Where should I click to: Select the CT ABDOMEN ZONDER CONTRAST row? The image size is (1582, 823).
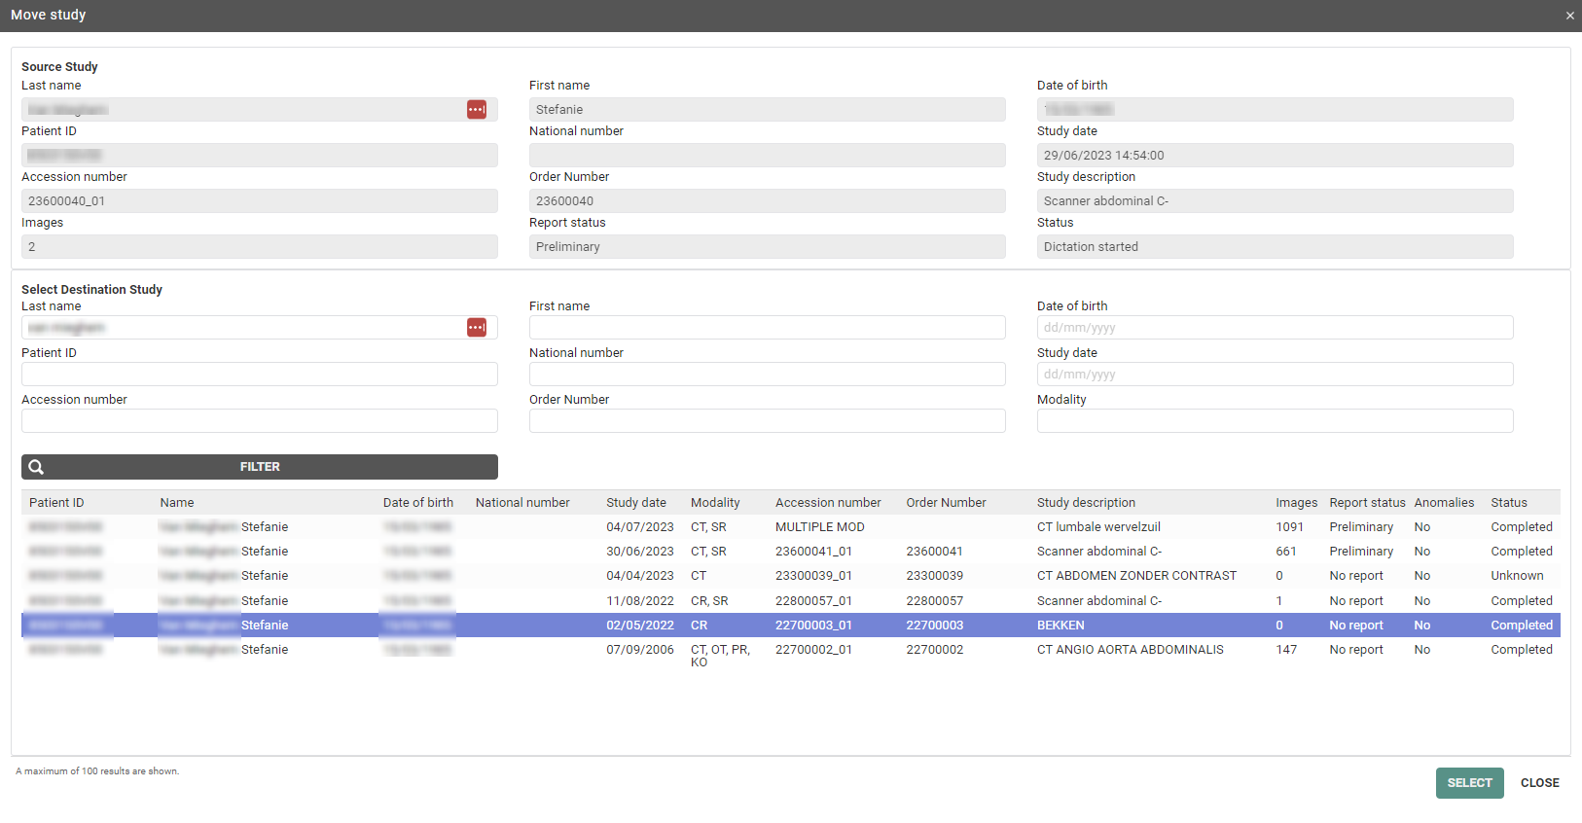pos(1136,576)
